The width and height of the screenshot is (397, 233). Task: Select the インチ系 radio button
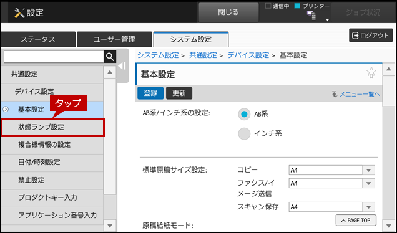coord(244,134)
